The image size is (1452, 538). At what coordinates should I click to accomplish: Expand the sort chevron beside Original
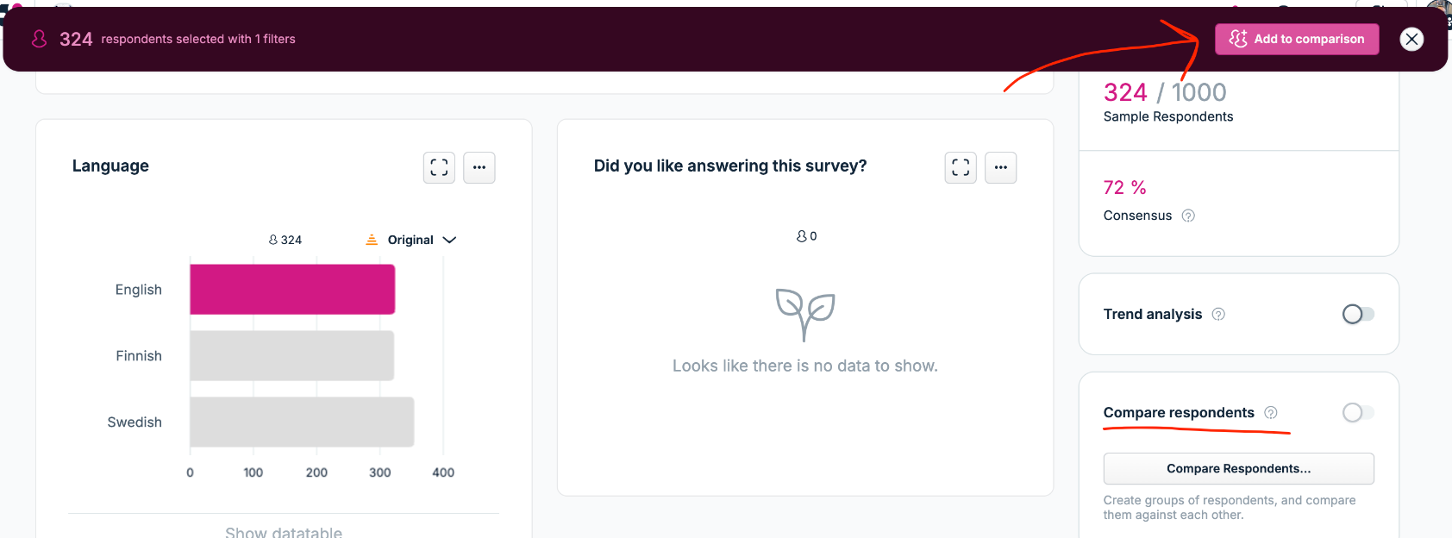coord(449,240)
